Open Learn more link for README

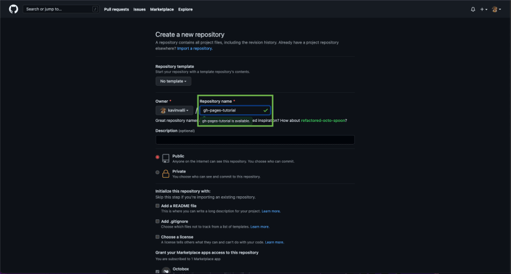[271, 211]
